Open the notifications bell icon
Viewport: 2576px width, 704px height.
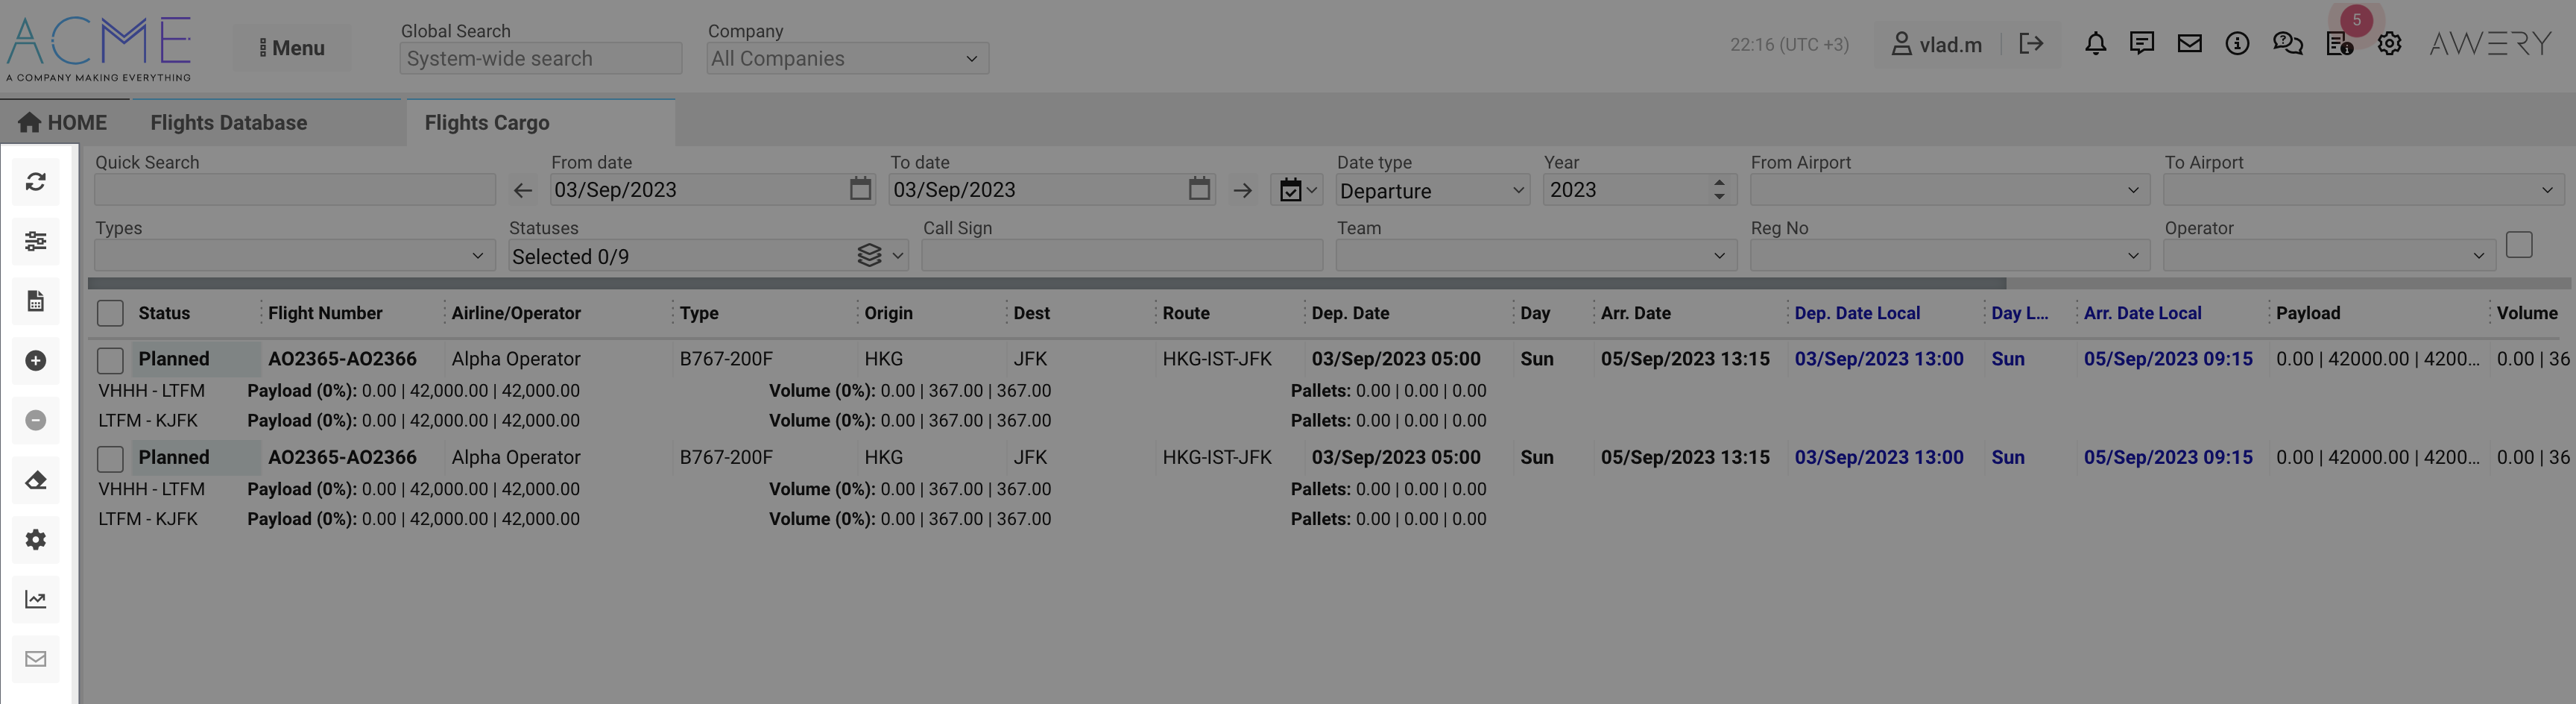click(2095, 44)
